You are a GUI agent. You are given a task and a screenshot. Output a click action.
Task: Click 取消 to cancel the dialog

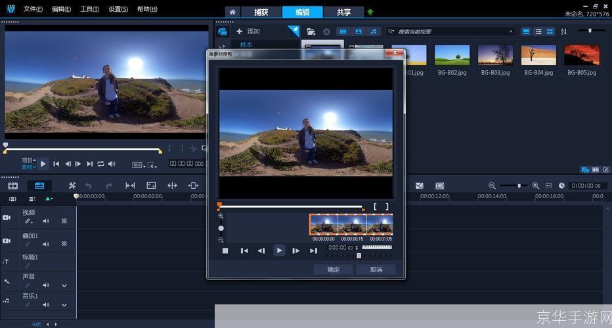tap(376, 270)
